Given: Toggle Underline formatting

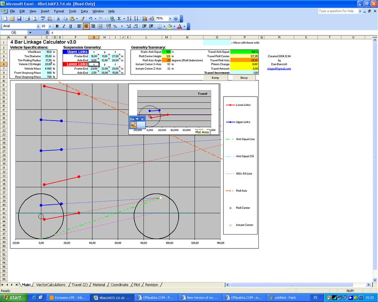Looking at the screenshot, I should (x=70, y=26).
